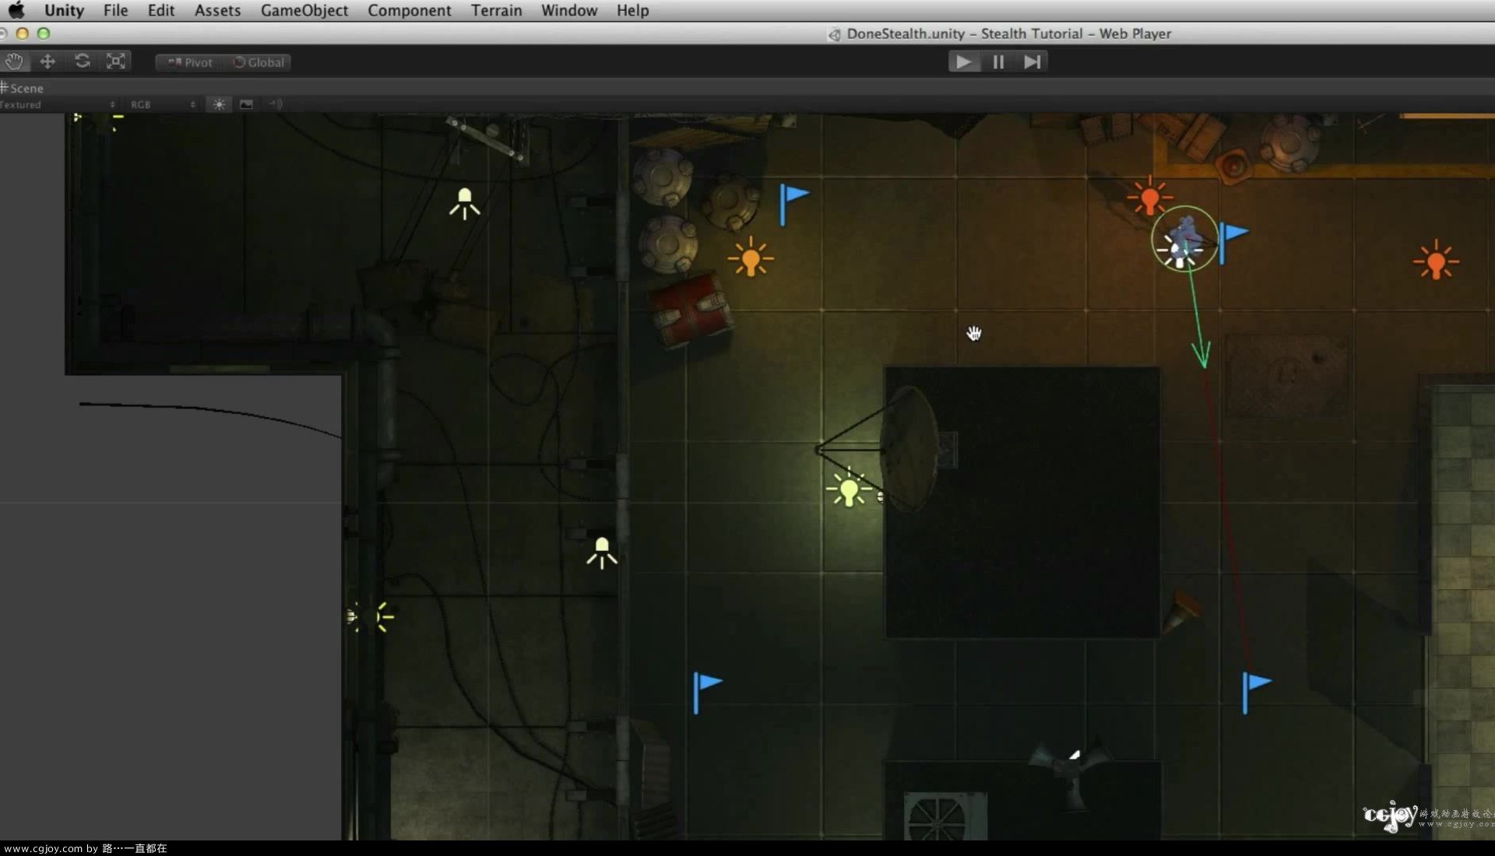This screenshot has width=1495, height=856.
Task: Select the Hand tool
Action: click(14, 61)
